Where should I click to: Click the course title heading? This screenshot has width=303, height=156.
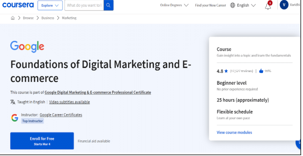[101, 71]
